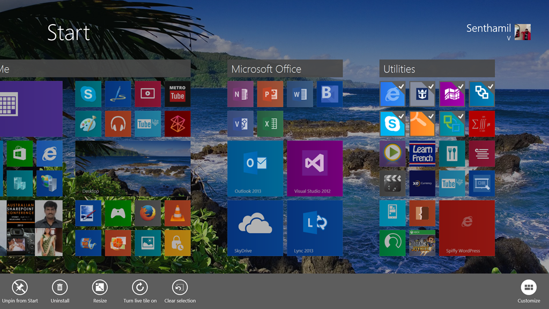Image resolution: width=549 pixels, height=309 pixels.
Task: Open the Skype tile in the left group
Action: pyautogui.click(x=88, y=94)
